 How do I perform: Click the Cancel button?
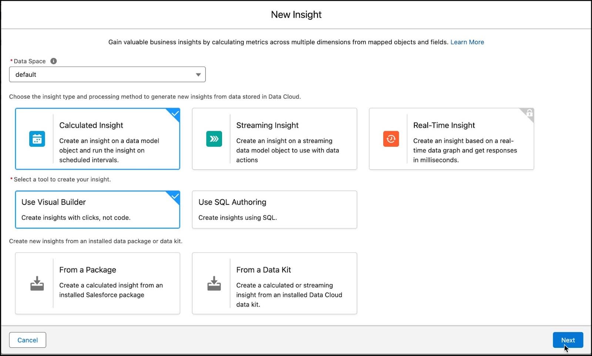point(27,340)
